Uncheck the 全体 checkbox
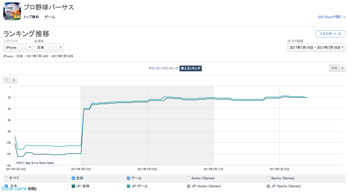 coord(73,178)
